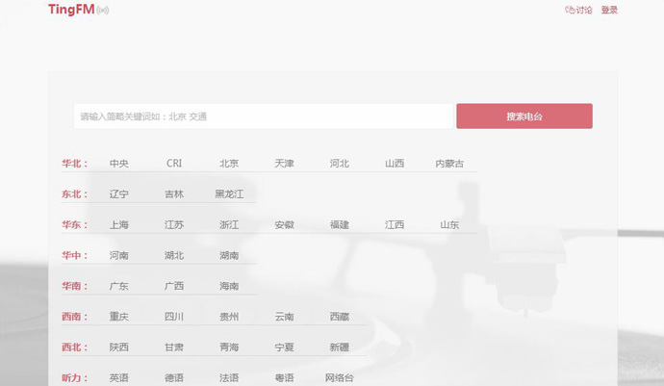
Task: Click the TingFM logo
Action: coord(71,10)
